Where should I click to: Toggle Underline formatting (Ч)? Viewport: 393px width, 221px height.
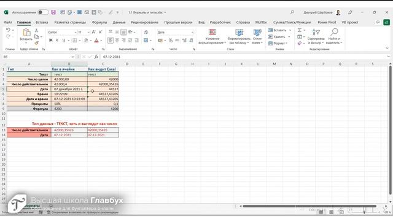[64, 41]
